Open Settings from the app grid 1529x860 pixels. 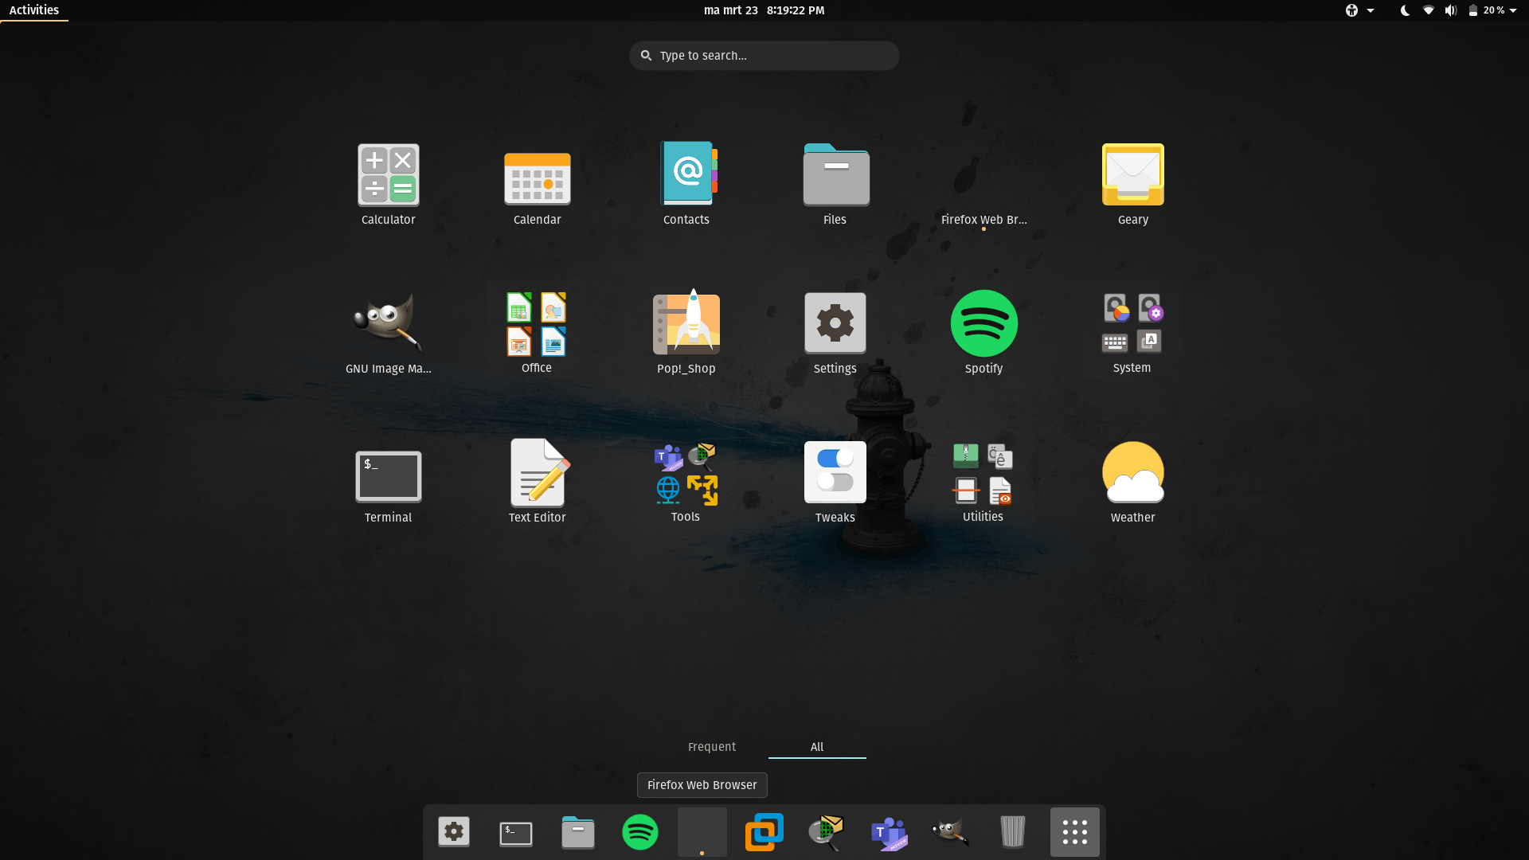click(x=835, y=334)
